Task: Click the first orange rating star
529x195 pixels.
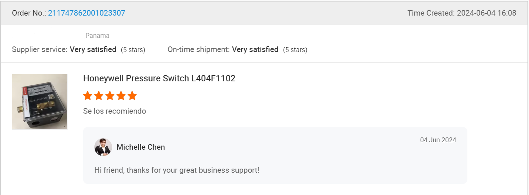Action: coord(88,96)
